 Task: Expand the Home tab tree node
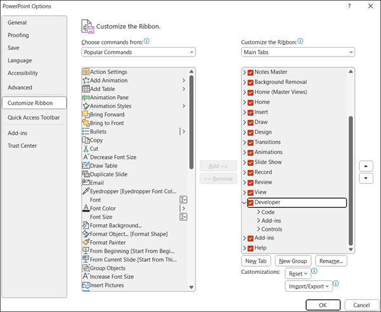point(244,102)
